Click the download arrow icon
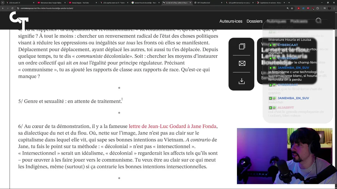This screenshot has width=337, height=189. click(x=242, y=81)
